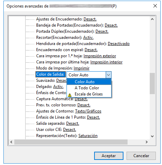Click the Cancelar button
Screen dimensions: 162x165
[x=141, y=156]
